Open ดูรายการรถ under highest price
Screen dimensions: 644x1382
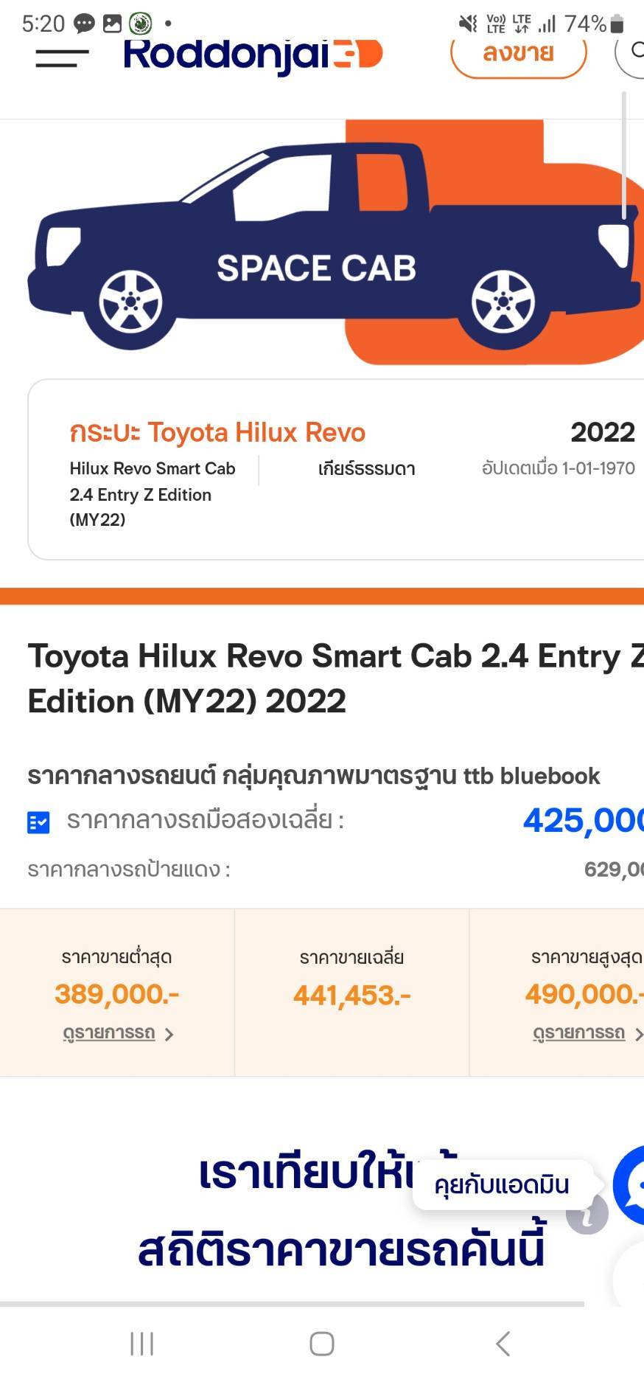578,1032
